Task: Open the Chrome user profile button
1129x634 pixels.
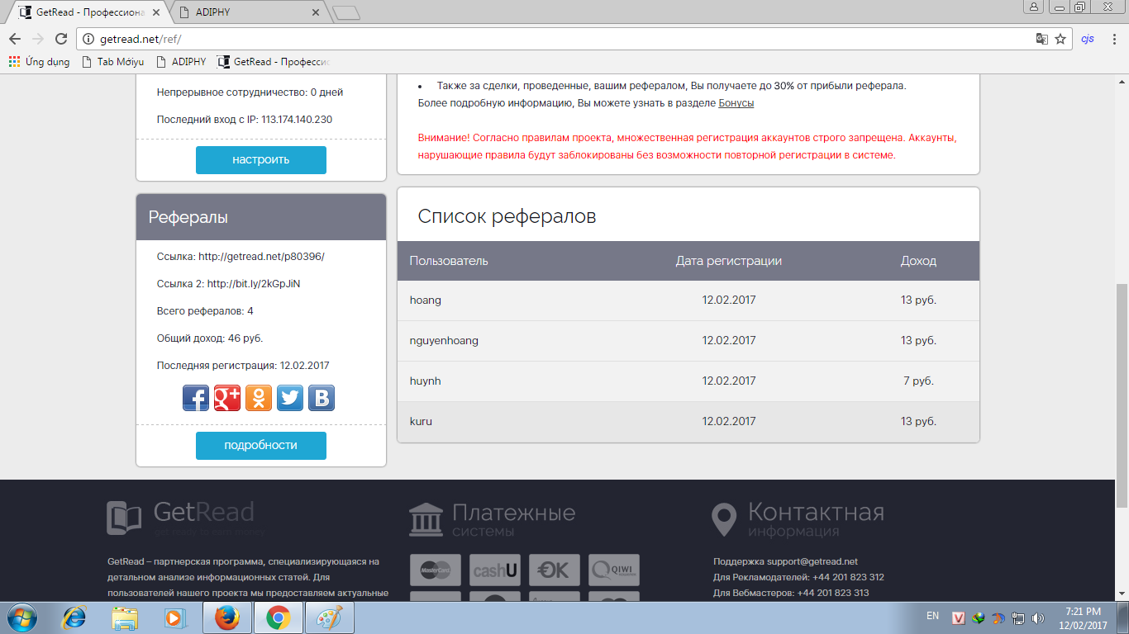Action: click(1034, 7)
